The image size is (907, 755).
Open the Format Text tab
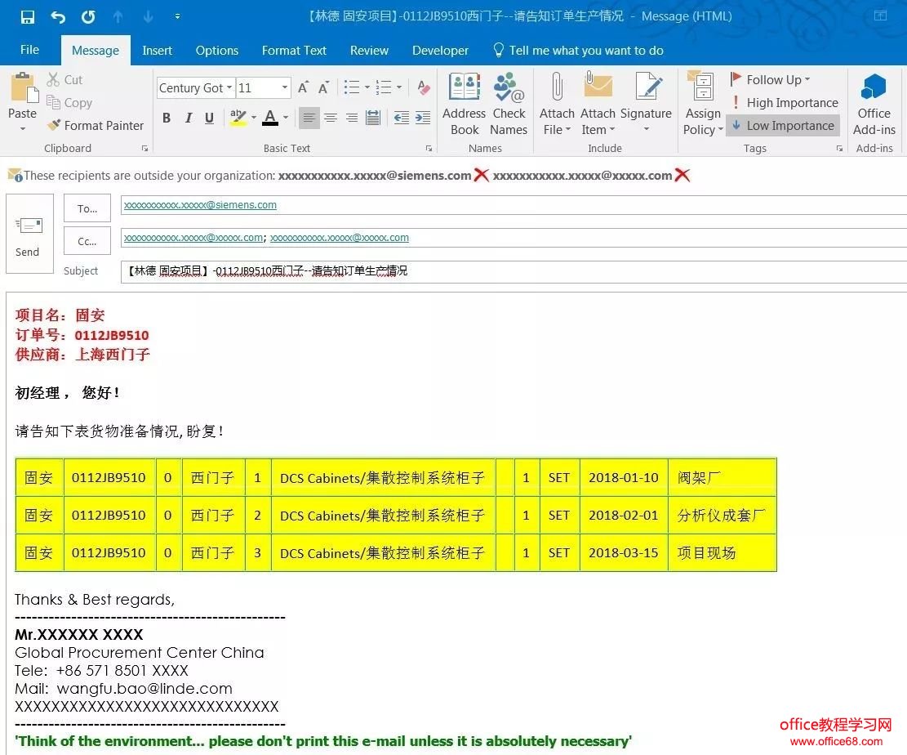(x=294, y=51)
